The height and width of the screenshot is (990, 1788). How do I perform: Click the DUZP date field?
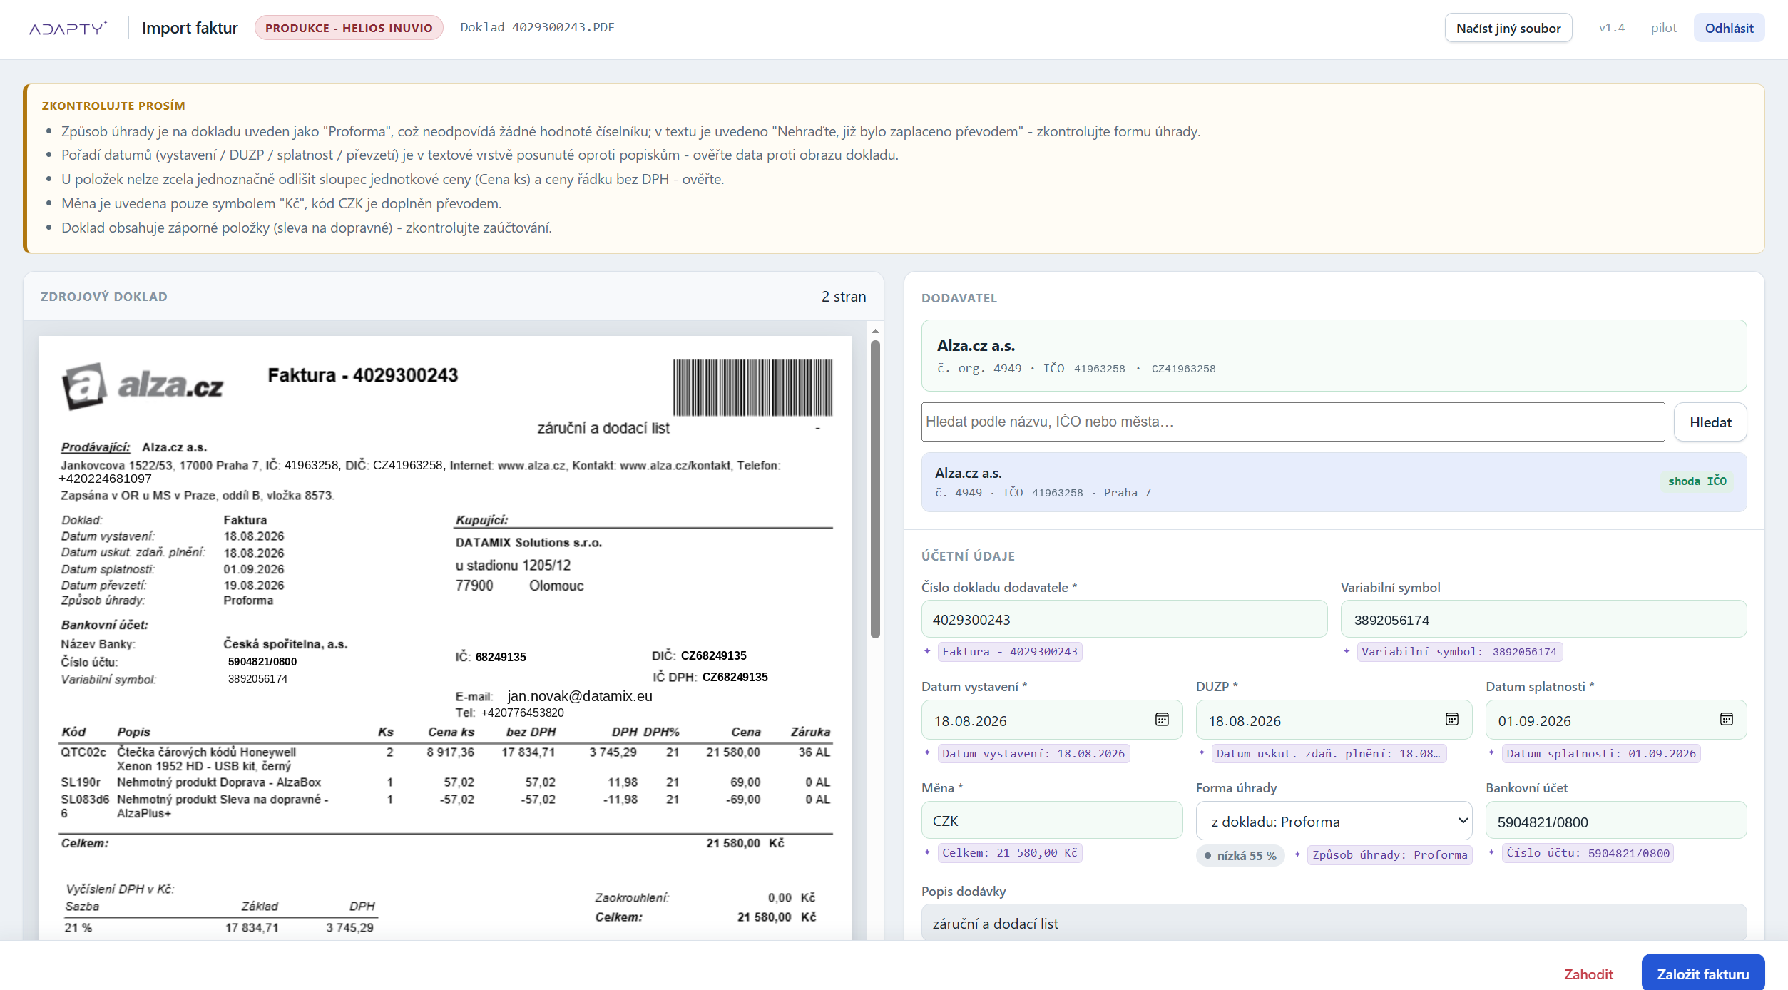coord(1334,720)
